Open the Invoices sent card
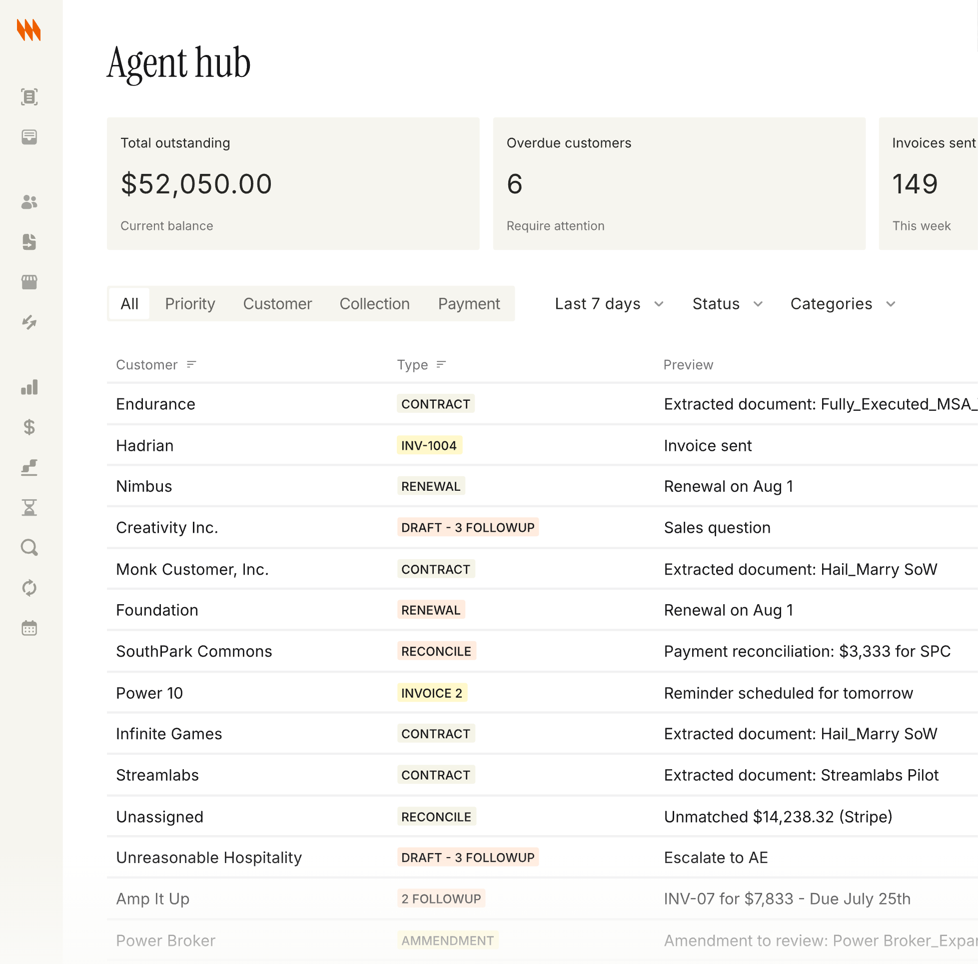Image resolution: width=978 pixels, height=964 pixels. point(929,184)
